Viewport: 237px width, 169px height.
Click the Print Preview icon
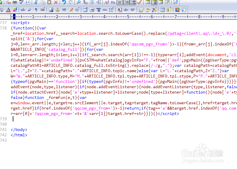tap(8, 2)
